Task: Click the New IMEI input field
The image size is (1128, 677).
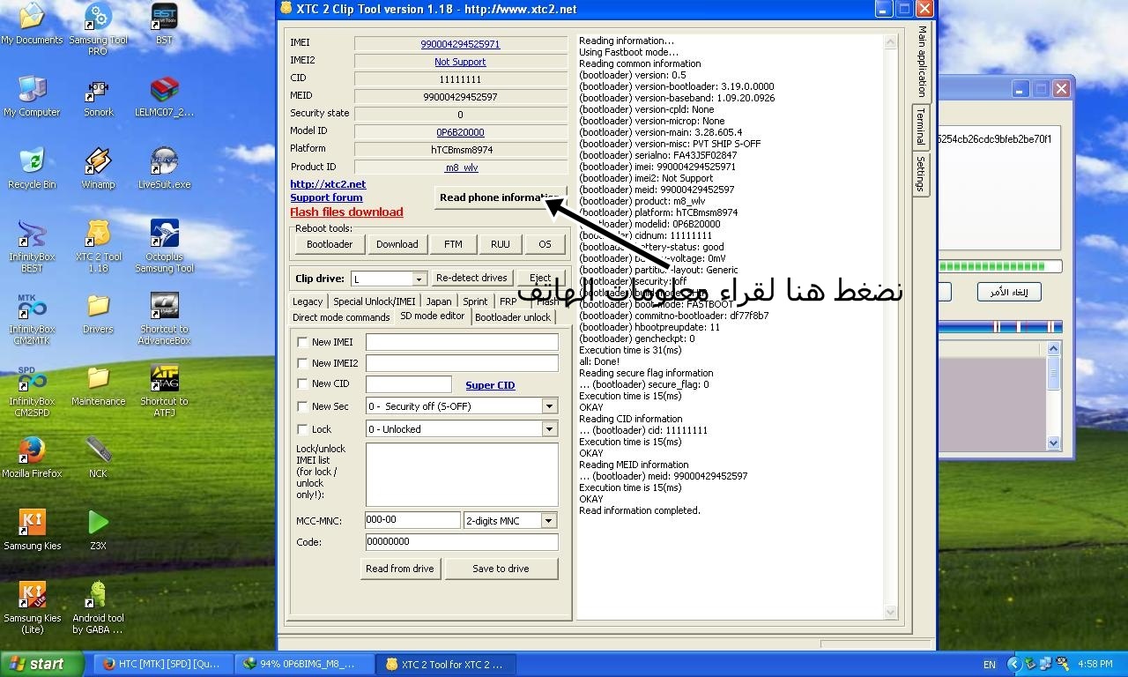Action: 462,342
